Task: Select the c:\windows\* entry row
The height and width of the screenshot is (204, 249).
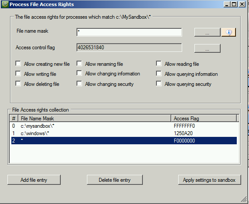Action: 124,133
